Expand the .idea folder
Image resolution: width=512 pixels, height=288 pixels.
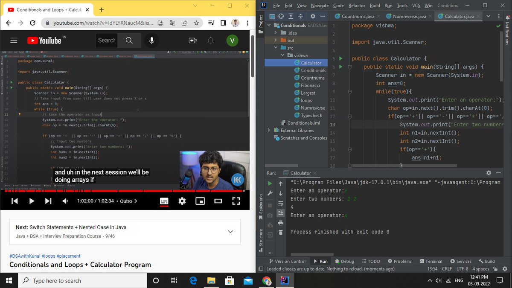click(x=276, y=33)
